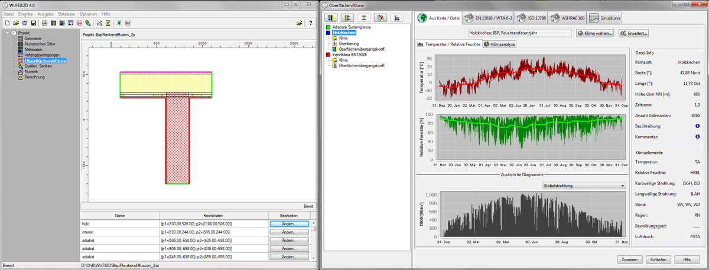Image resolution: width=709 pixels, height=270 pixels.
Task: Click the third align button above the climate tree
Action: [365, 18]
